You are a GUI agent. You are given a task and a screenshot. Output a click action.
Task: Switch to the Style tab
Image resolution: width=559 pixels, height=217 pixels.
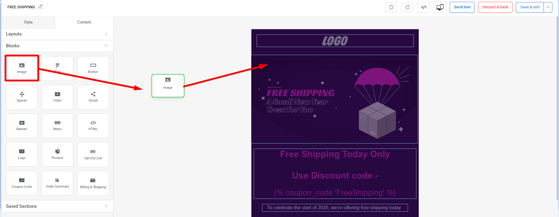tap(28, 22)
